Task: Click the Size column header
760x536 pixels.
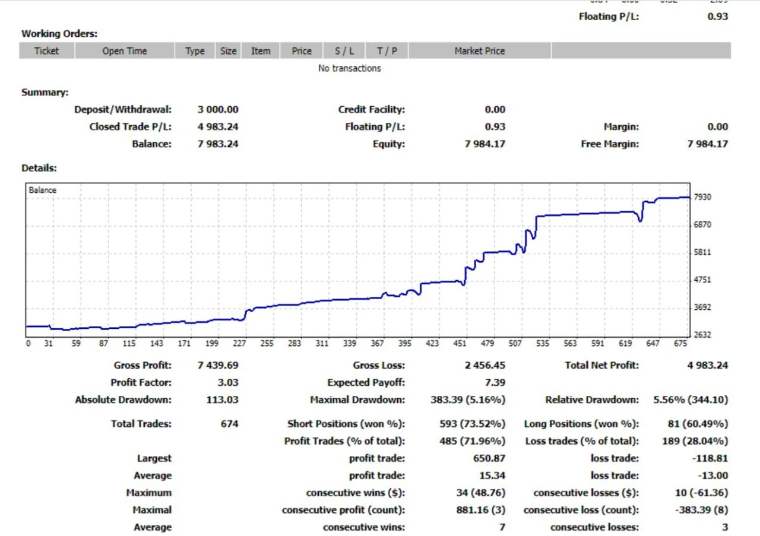Action: pyautogui.click(x=228, y=51)
